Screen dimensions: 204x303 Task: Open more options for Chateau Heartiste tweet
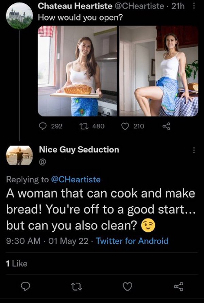tap(194, 6)
